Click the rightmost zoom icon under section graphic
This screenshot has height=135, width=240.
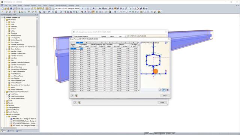pos(168,90)
